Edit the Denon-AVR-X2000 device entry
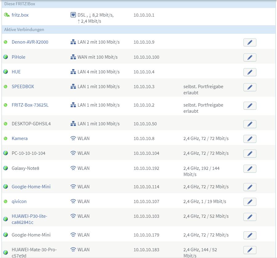Viewport: 277px width, 258px height. coord(250,42)
